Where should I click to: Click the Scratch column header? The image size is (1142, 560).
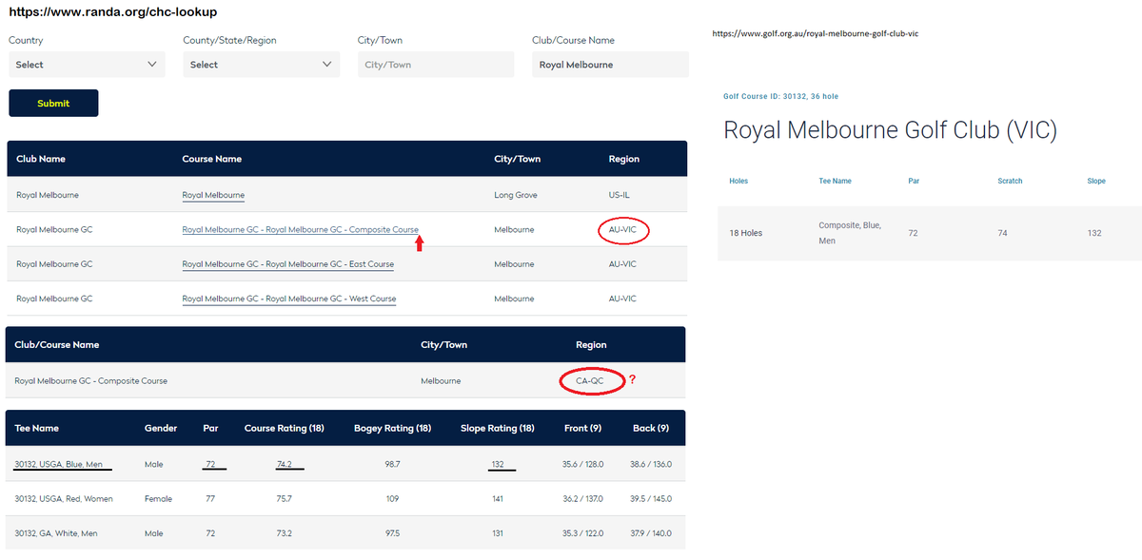click(x=1010, y=181)
